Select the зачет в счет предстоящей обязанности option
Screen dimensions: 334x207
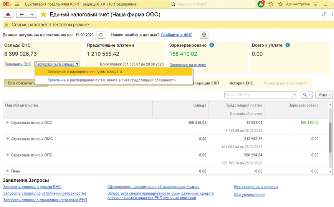coord(111,80)
